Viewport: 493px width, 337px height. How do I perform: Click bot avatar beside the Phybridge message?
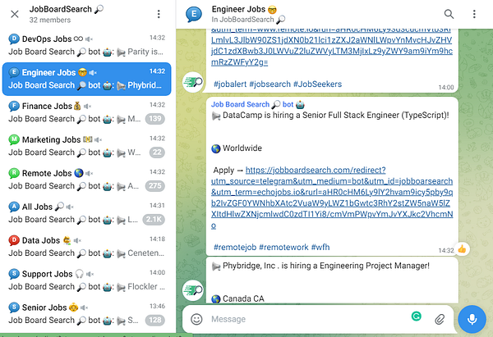click(x=193, y=290)
